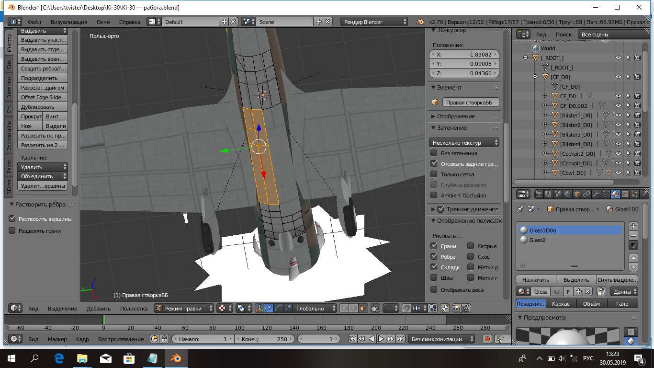Click the red auto-keyframe record button
The image size is (654, 368).
(x=487, y=339)
